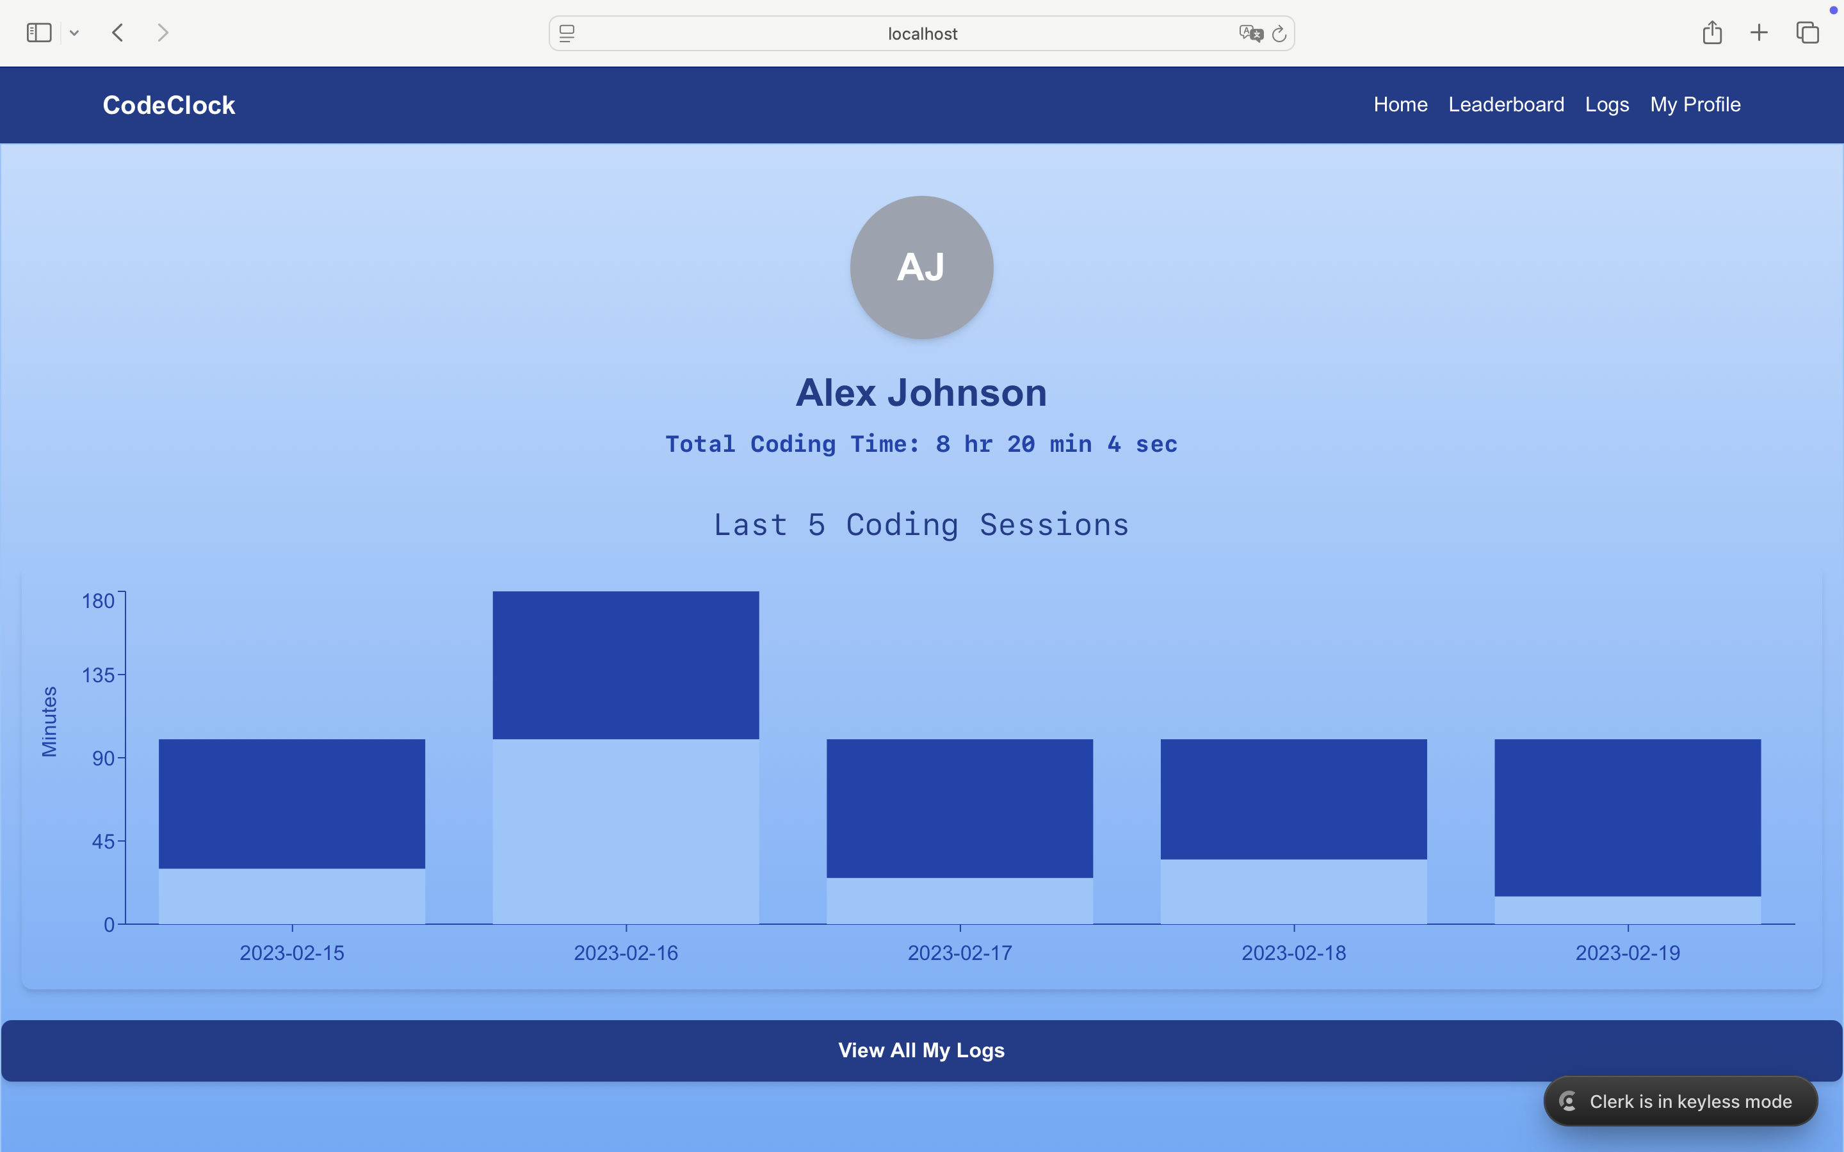
Task: Open the Logs nav link
Action: coord(1606,104)
